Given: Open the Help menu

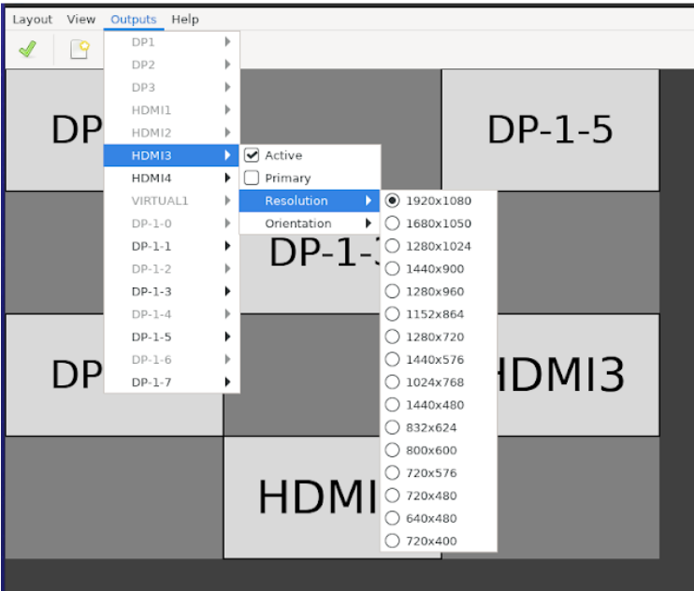Looking at the screenshot, I should click(185, 20).
